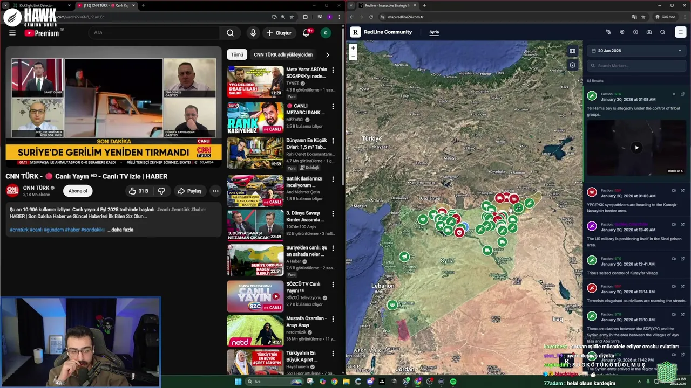Select the Tümü filter chip
The height and width of the screenshot is (388, 691).
(x=237, y=54)
